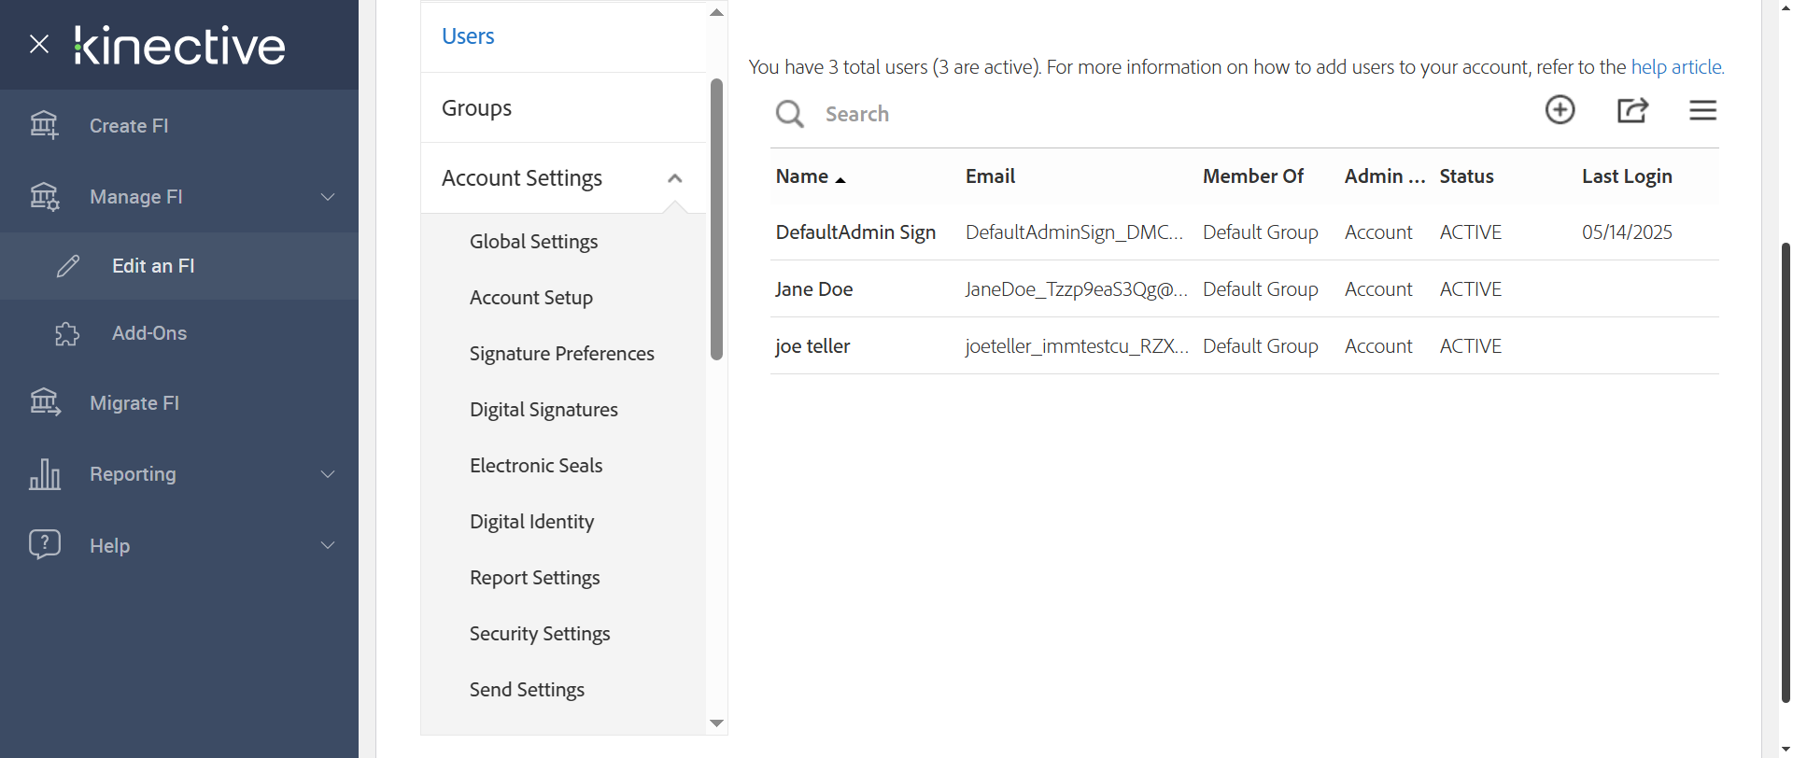Click the Edit an FI pencil icon
This screenshot has width=1793, height=758.
point(68,266)
